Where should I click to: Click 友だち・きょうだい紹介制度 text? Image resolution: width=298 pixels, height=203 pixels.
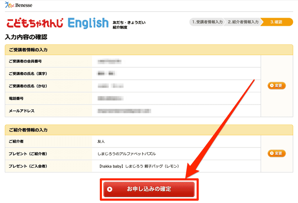click(129, 25)
